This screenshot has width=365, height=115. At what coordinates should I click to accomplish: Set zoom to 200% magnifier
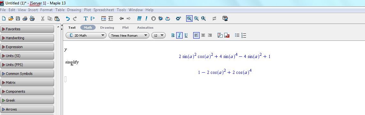[x=203, y=18]
